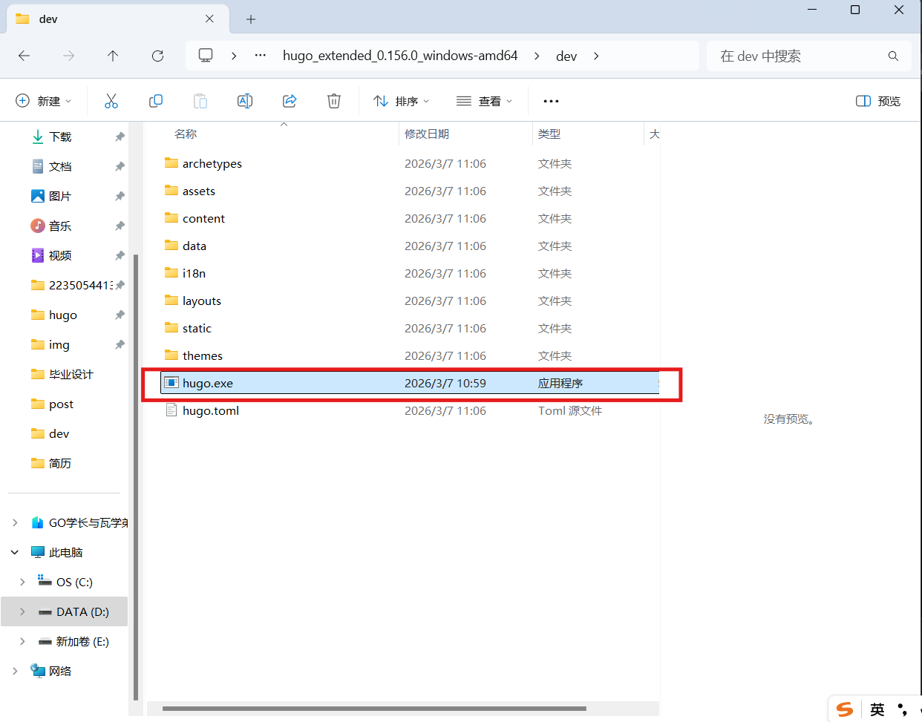
Task: Open the See more options menu
Action: (551, 101)
